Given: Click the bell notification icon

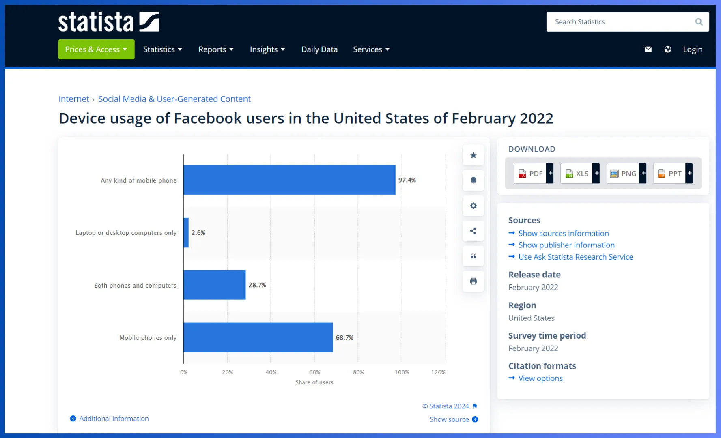Looking at the screenshot, I should (473, 180).
